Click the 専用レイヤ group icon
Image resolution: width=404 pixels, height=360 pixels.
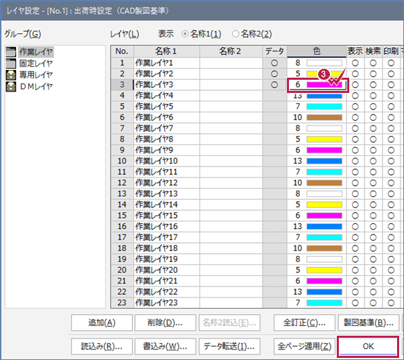[x=11, y=75]
